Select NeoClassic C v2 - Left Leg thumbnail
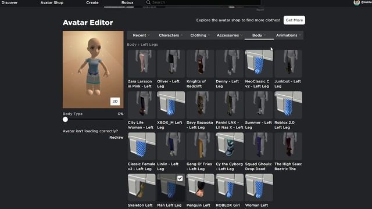The image size is (372, 209). [259, 63]
